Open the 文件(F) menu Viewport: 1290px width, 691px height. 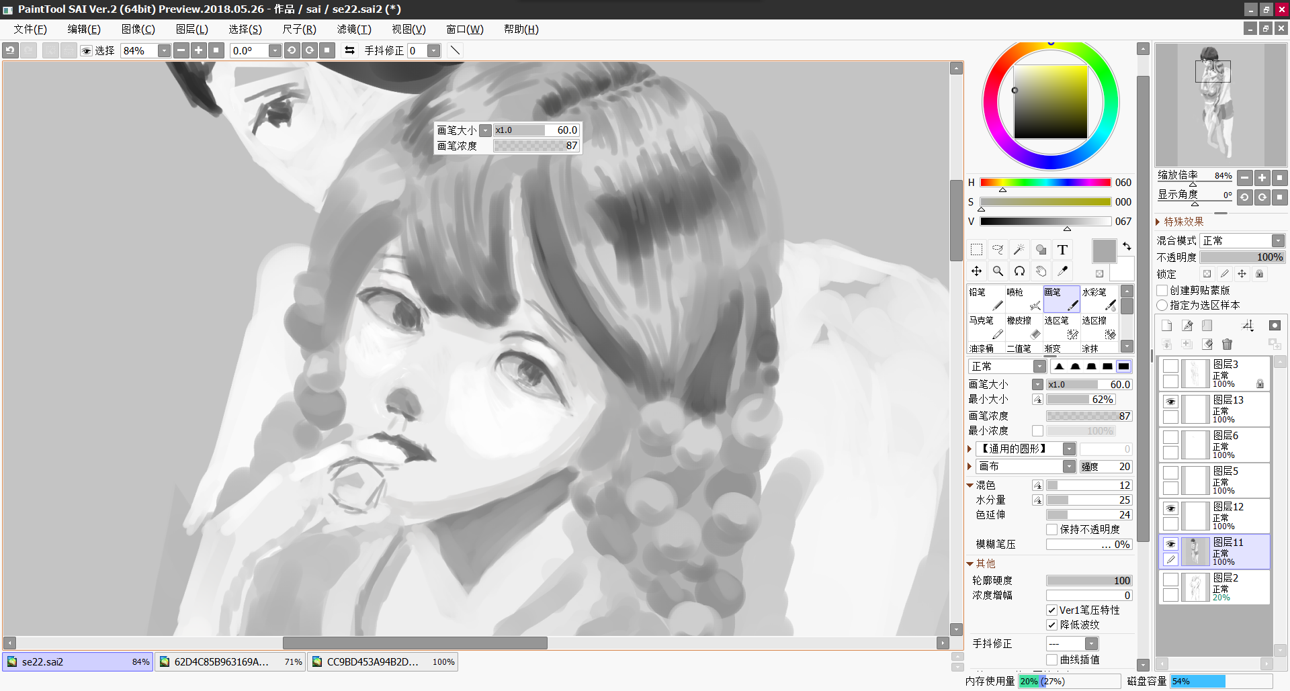pos(30,29)
